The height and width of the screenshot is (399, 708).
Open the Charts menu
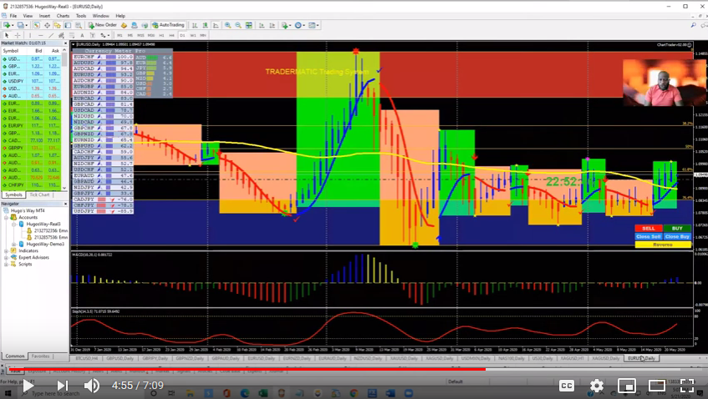(x=63, y=16)
